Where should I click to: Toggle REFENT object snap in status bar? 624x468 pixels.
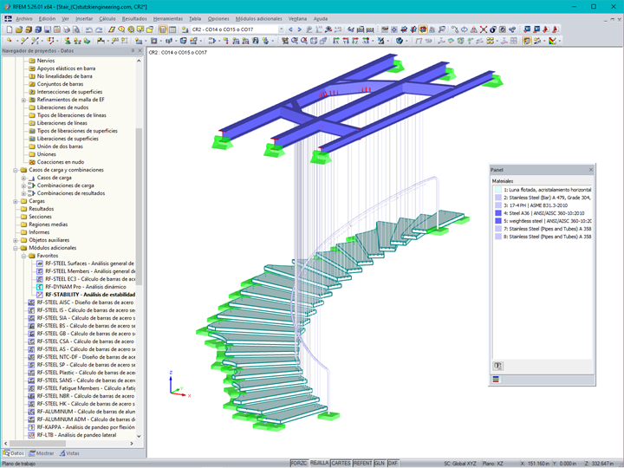pyautogui.click(x=362, y=463)
